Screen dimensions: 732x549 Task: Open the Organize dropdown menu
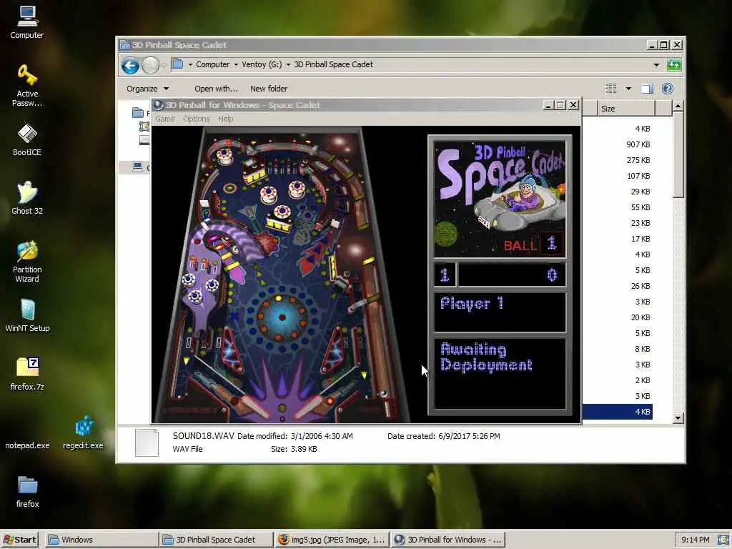(147, 89)
